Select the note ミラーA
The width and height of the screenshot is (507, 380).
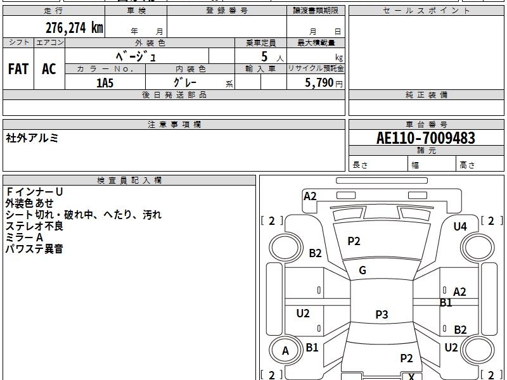coord(24,238)
